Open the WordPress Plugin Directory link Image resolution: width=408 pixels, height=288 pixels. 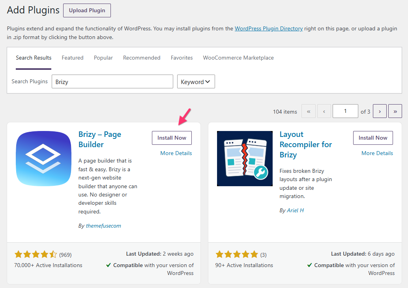269,29
